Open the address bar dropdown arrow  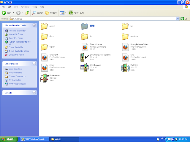pyautogui.click(x=178, y=19)
